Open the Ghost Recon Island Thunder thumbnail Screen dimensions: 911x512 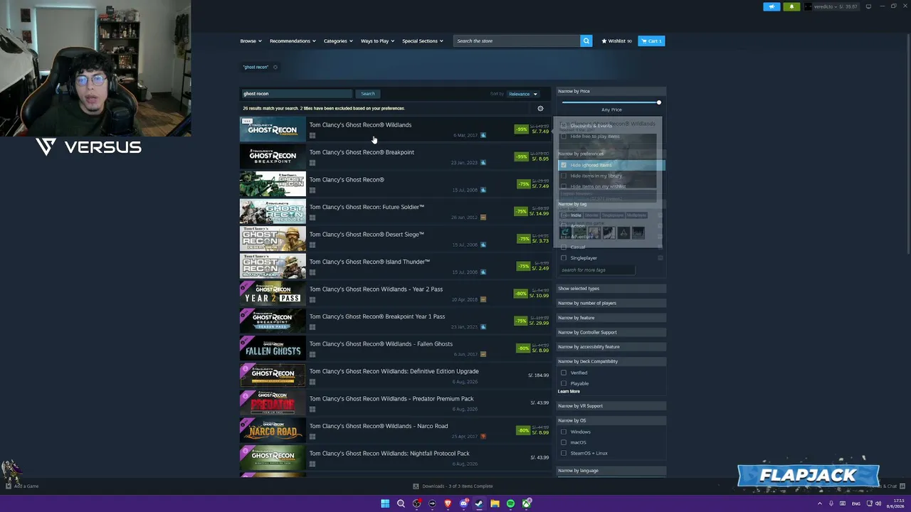tap(273, 266)
